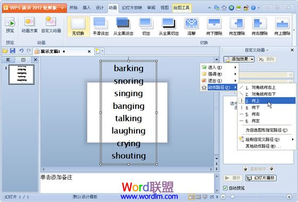298x202 pixels.
Task: Switch to 视图 tab
Action: click(164, 8)
